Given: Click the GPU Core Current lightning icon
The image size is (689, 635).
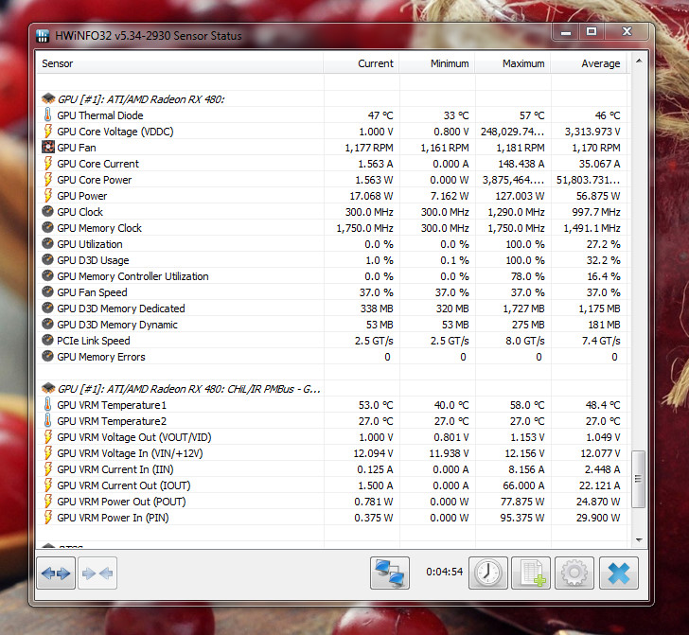Looking at the screenshot, I should coord(48,163).
